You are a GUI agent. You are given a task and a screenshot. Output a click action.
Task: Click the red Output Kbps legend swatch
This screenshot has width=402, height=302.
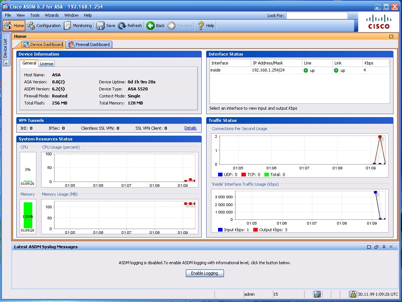(256, 230)
